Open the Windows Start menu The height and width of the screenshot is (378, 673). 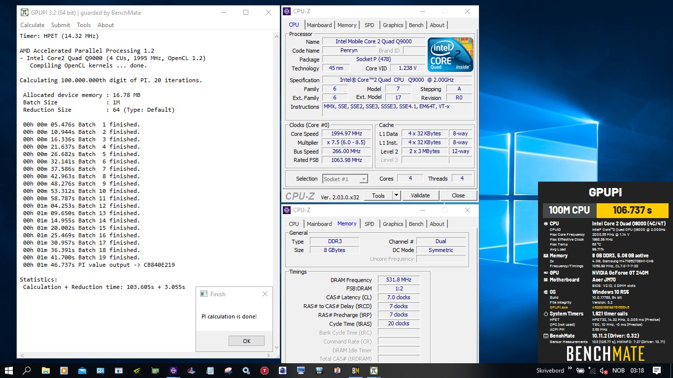(9, 370)
